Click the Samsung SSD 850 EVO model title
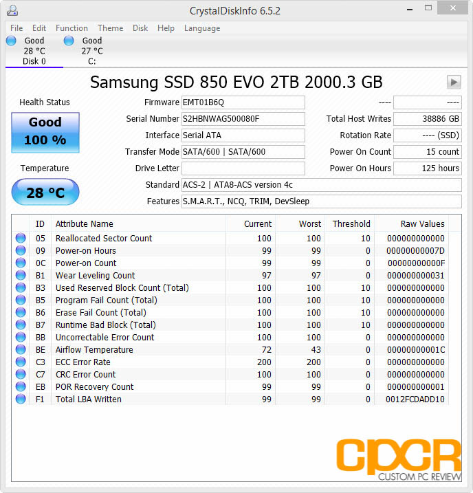Viewport: 473px width, 493px height. click(236, 83)
